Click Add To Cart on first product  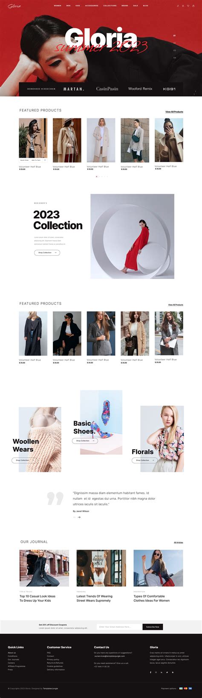36,160
